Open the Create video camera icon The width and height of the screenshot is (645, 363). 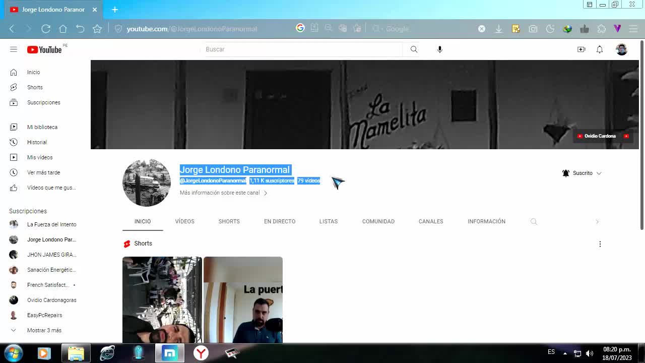582,49
